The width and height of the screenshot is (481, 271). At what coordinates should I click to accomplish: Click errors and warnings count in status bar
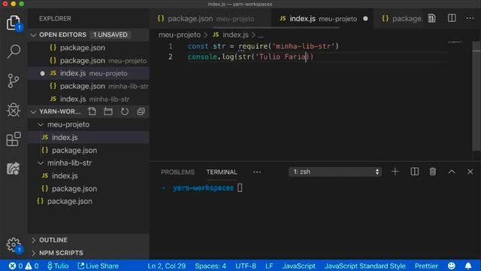pyautogui.click(x=23, y=266)
